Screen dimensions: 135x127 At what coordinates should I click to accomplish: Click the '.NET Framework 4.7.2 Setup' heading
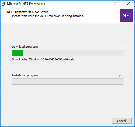(27, 12)
